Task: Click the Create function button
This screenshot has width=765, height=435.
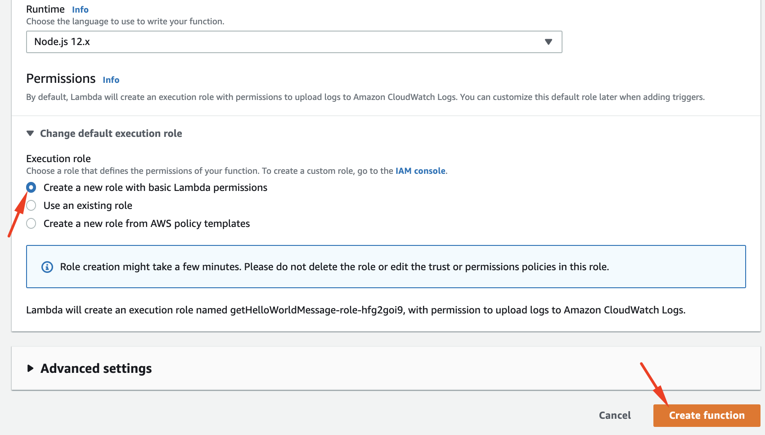Action: [x=706, y=415]
